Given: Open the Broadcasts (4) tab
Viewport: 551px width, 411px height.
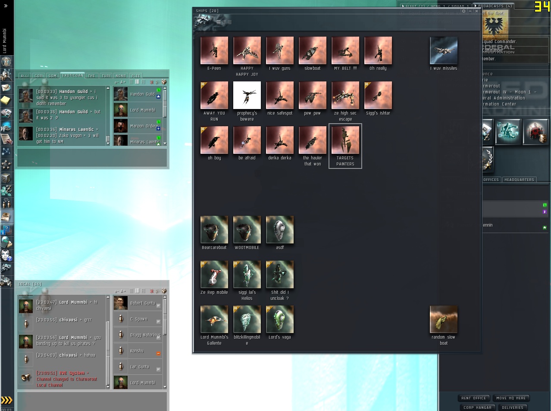Looking at the screenshot, I should tap(492, 6).
